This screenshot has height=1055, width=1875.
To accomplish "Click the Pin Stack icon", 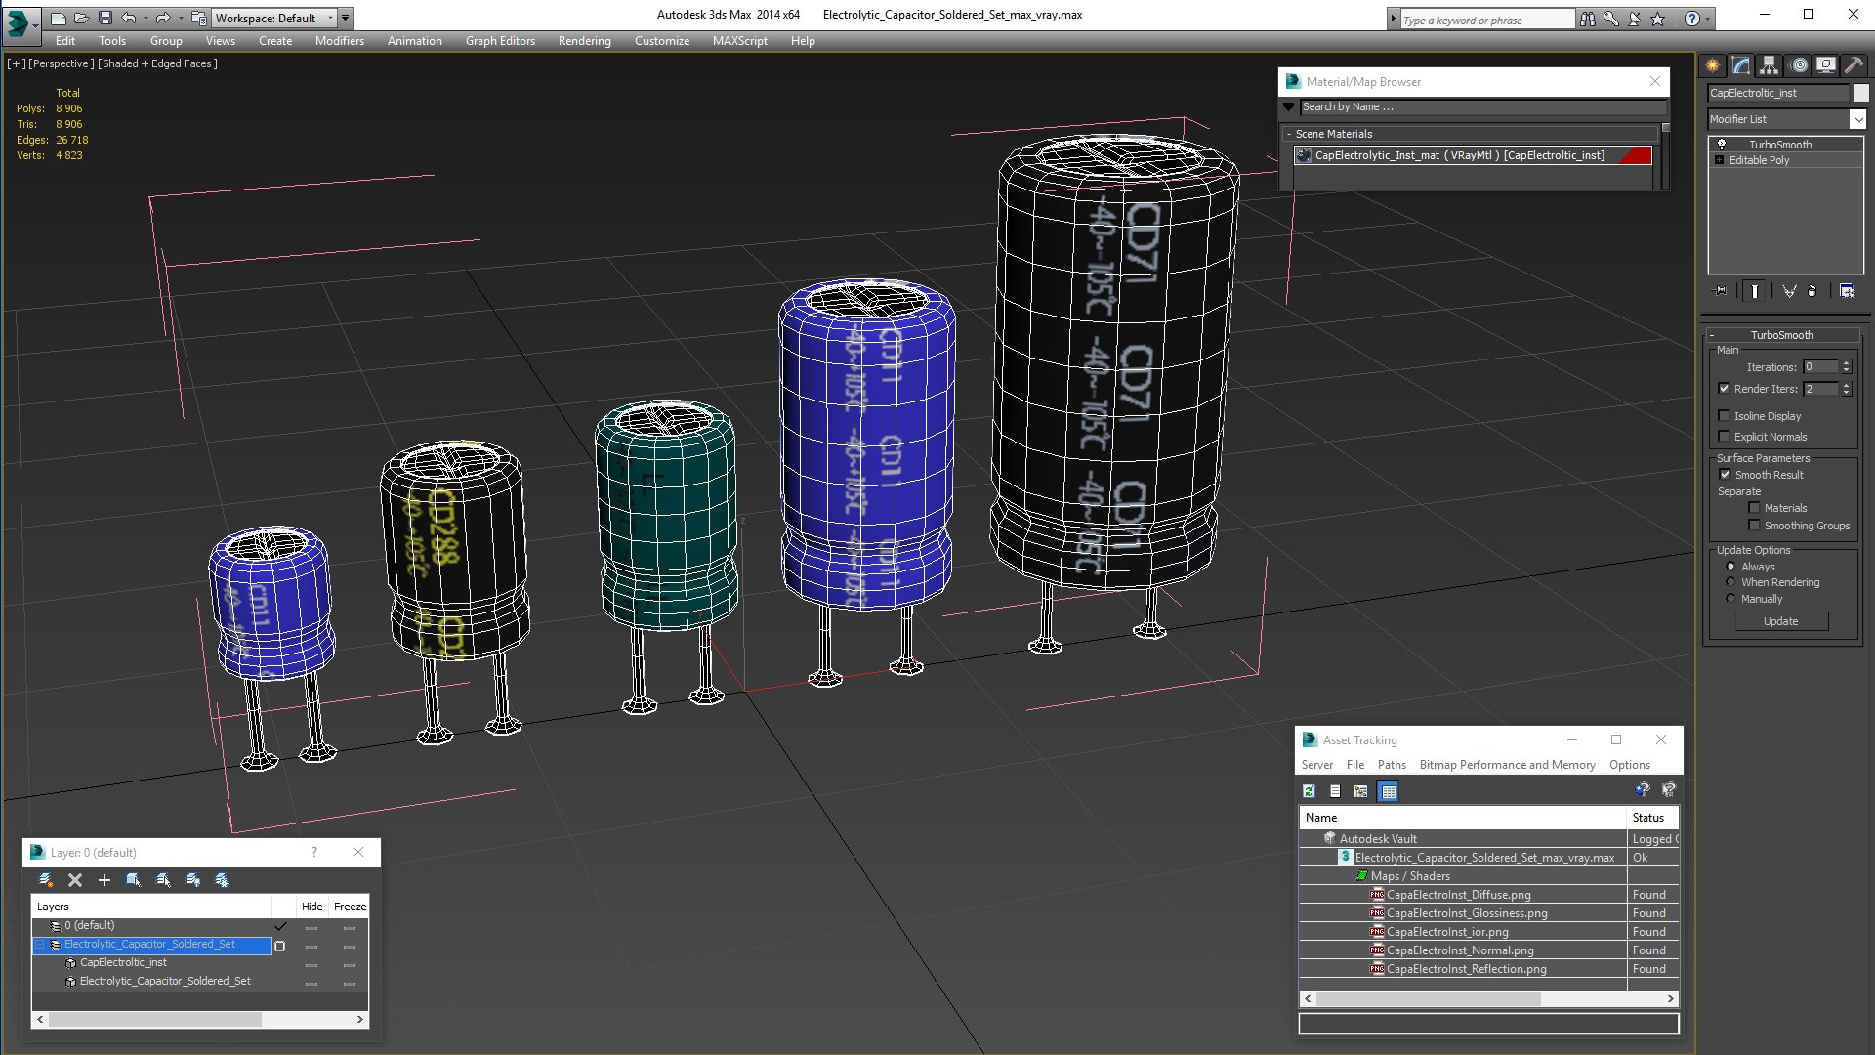I will [x=1721, y=291].
